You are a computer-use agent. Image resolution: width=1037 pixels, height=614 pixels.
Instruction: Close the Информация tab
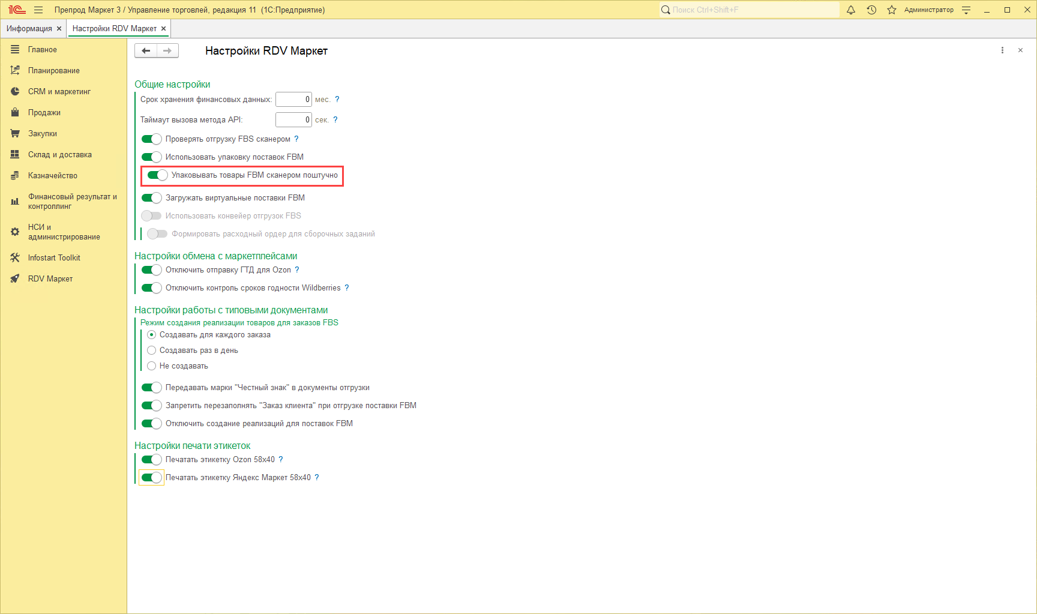pyautogui.click(x=59, y=28)
